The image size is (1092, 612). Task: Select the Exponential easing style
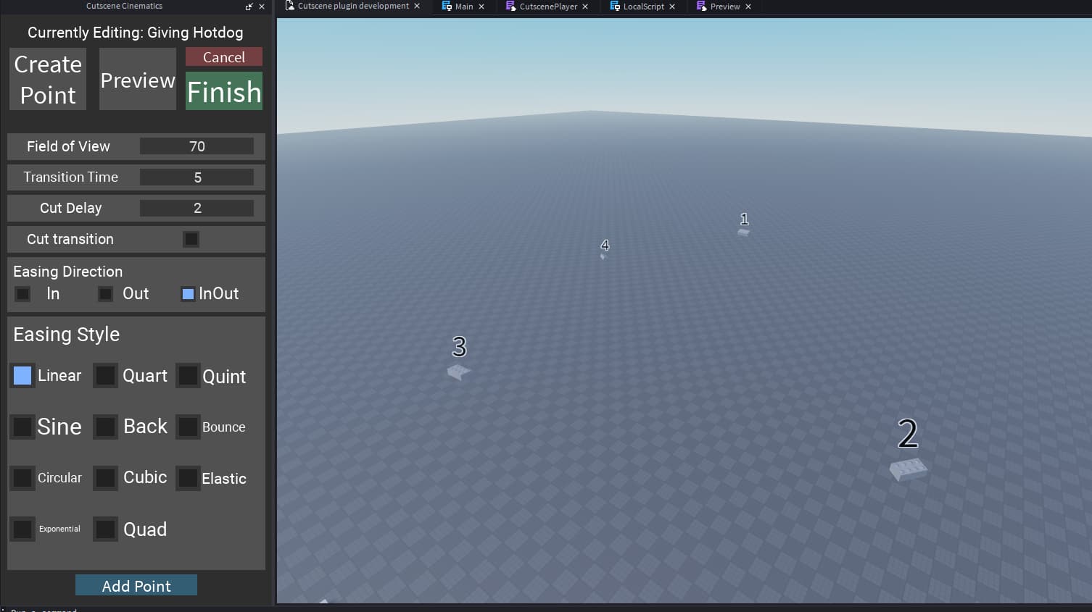pyautogui.click(x=22, y=529)
